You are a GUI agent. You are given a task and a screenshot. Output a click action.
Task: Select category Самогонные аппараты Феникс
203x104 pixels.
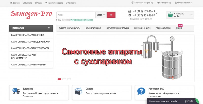click(x=31, y=35)
